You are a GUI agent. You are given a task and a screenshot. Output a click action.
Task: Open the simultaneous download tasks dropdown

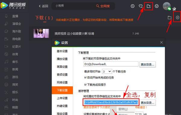tap(107, 71)
